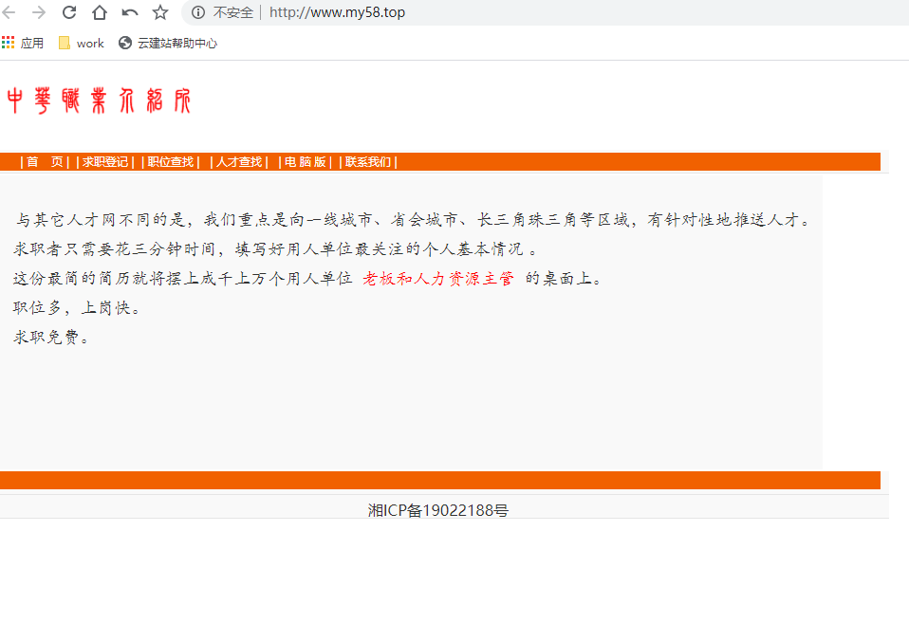Open the 职位查找 navigation item

tap(171, 162)
